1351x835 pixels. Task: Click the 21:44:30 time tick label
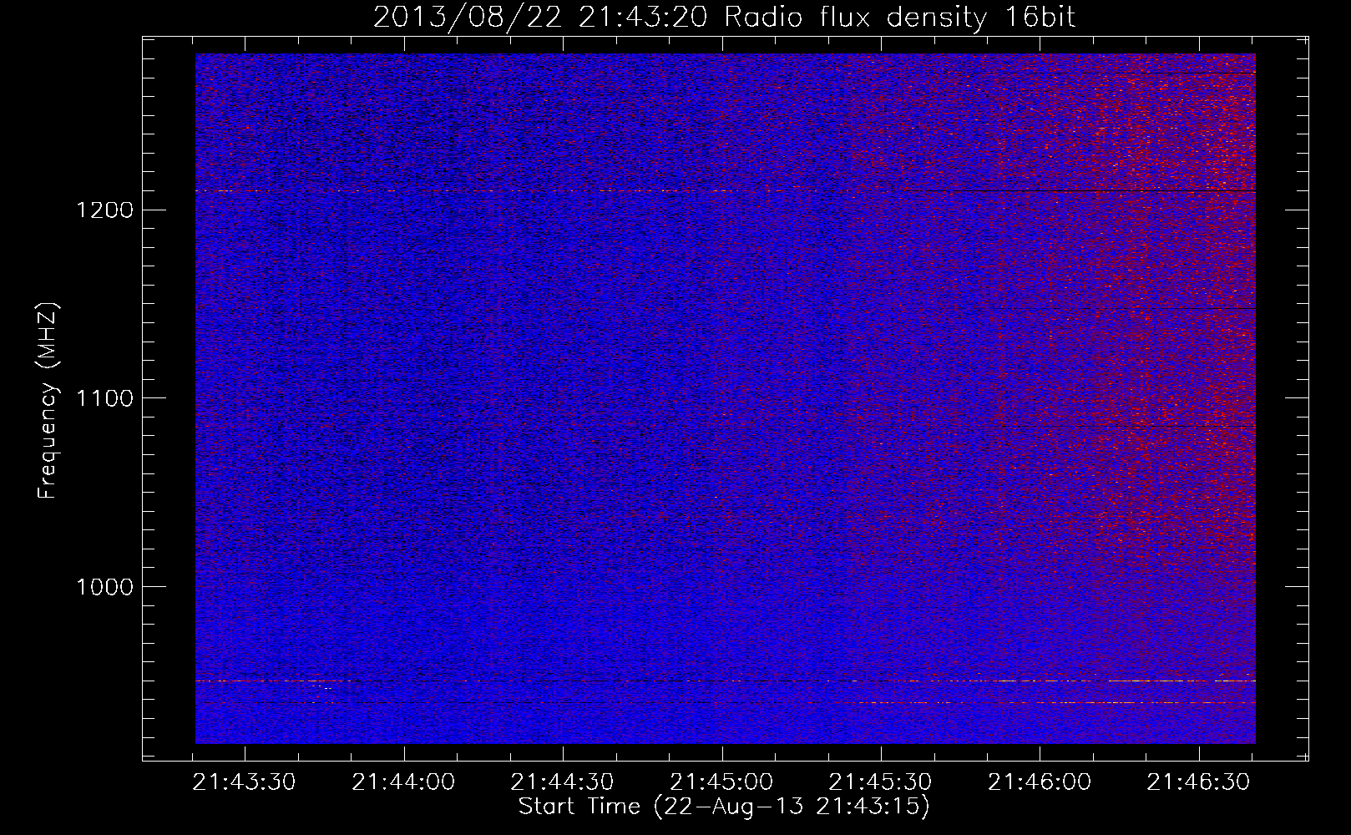click(562, 782)
